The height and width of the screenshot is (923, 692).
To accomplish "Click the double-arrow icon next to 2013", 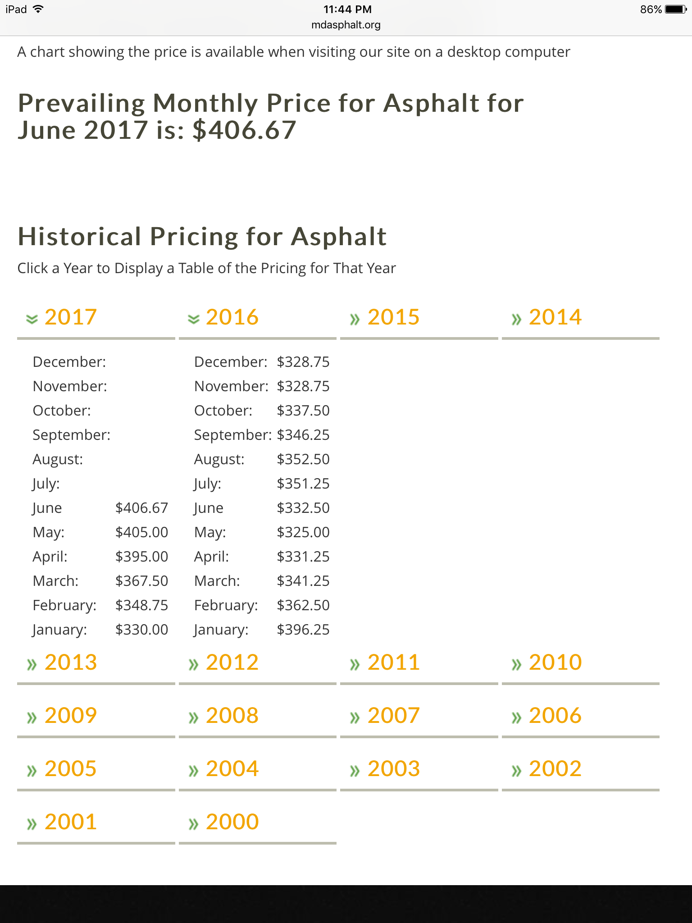I will click(x=32, y=665).
